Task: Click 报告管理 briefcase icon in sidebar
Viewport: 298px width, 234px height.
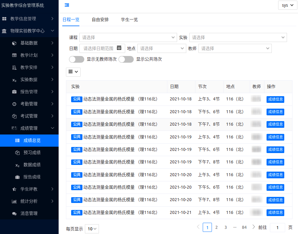Action: click(x=14, y=92)
